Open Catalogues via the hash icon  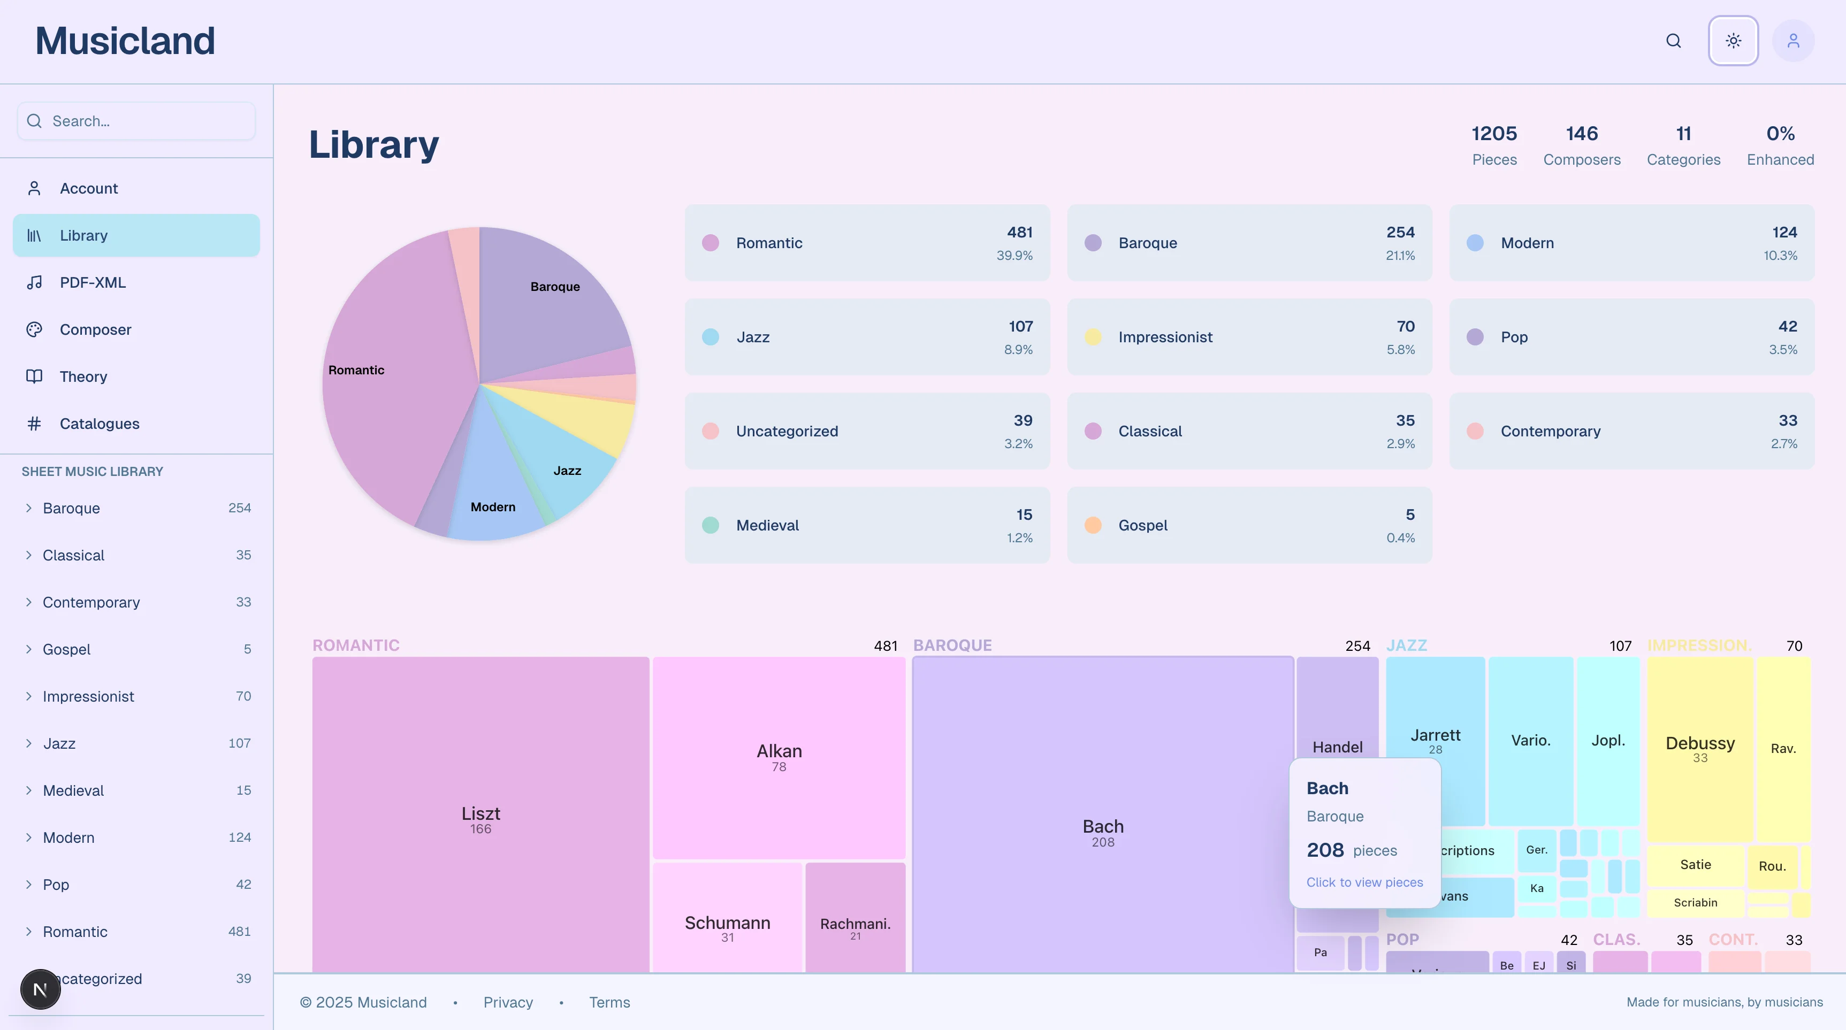click(34, 424)
